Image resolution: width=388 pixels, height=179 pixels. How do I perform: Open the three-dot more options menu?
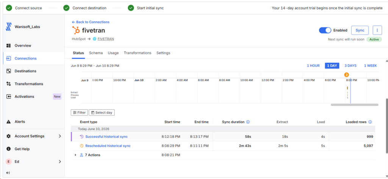click(x=377, y=30)
